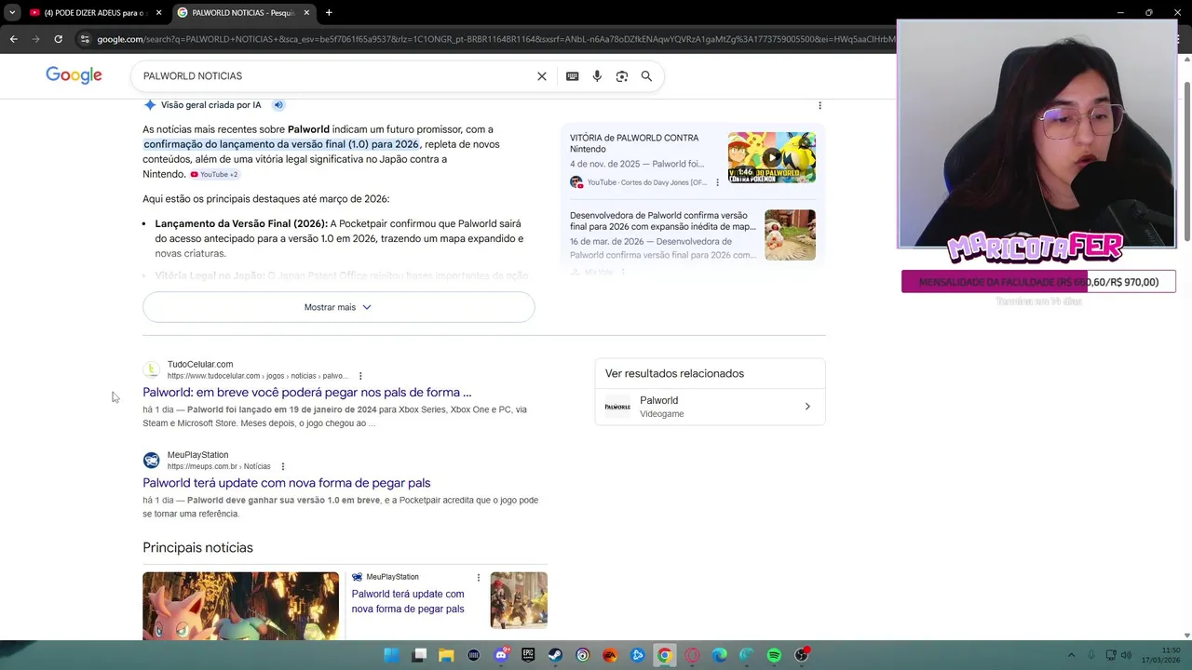Open the Desenvolvedora article thumbnail image
The height and width of the screenshot is (670, 1192).
tap(790, 234)
